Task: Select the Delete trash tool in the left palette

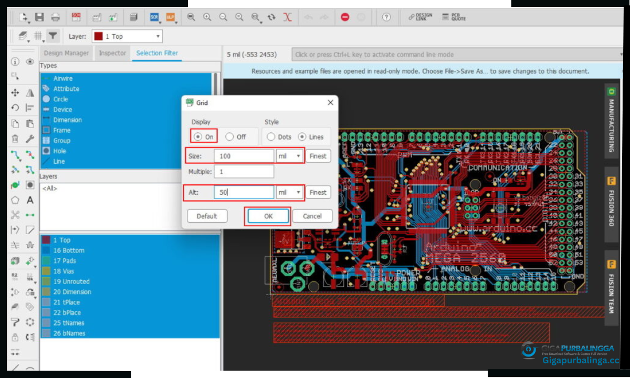Action: coord(15,139)
